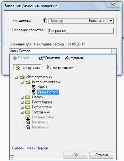Click the Партнер data type field
The width and height of the screenshot is (124, 161).
click(x=68, y=21)
